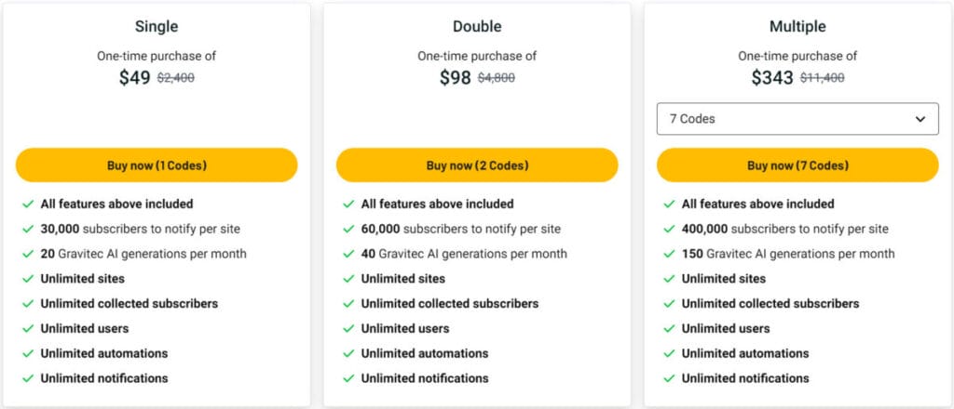This screenshot has width=954, height=409.
Task: Click checkmark beside 400,000 subscribers
Action: click(x=669, y=230)
